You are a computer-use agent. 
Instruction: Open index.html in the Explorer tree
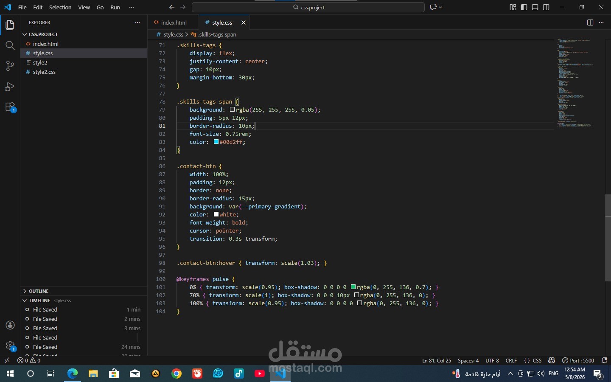tap(84, 44)
